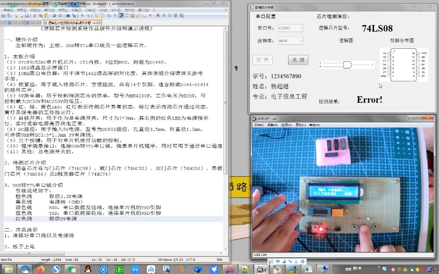Expand the hidden icons chevron in the system tray

click(x=379, y=267)
